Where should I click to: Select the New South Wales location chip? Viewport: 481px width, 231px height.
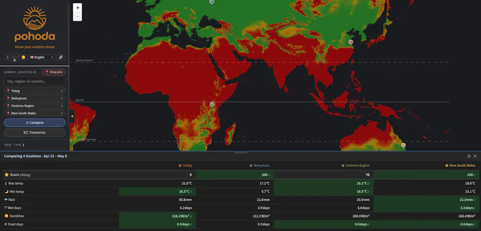click(35, 113)
